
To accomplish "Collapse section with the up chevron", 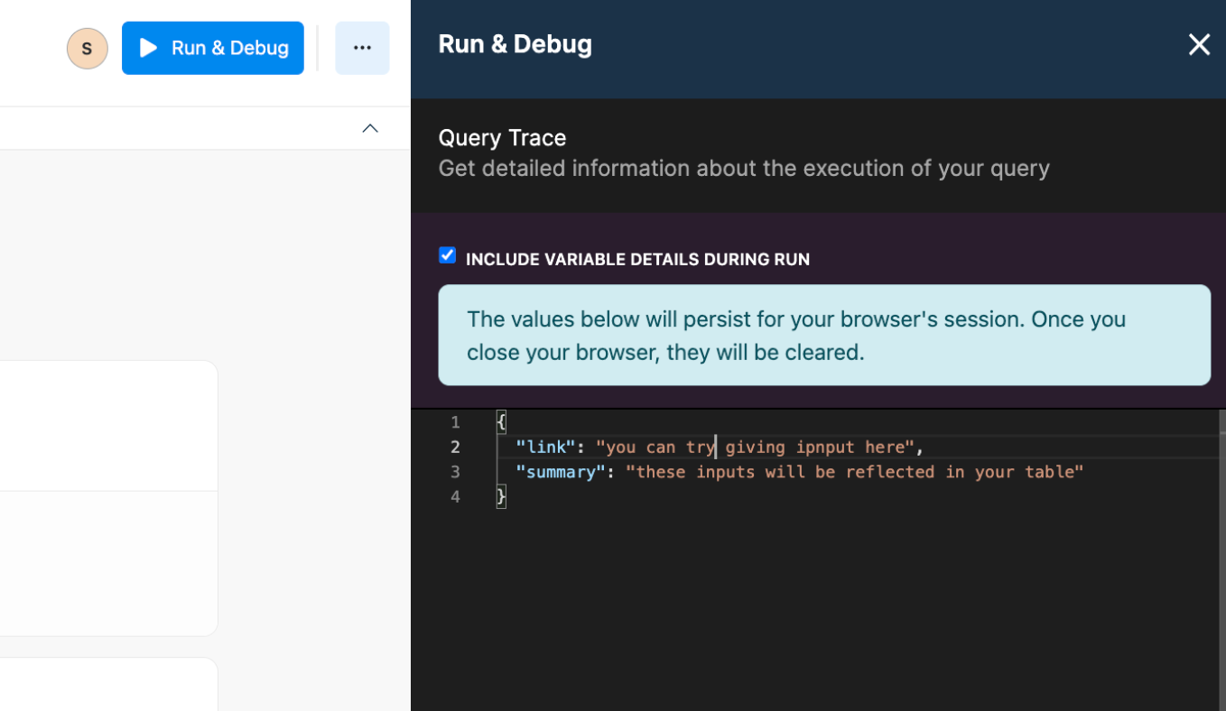I will (x=370, y=128).
